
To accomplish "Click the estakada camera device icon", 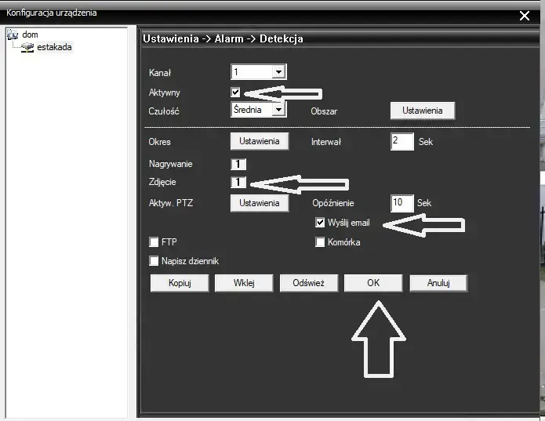I will pos(27,47).
